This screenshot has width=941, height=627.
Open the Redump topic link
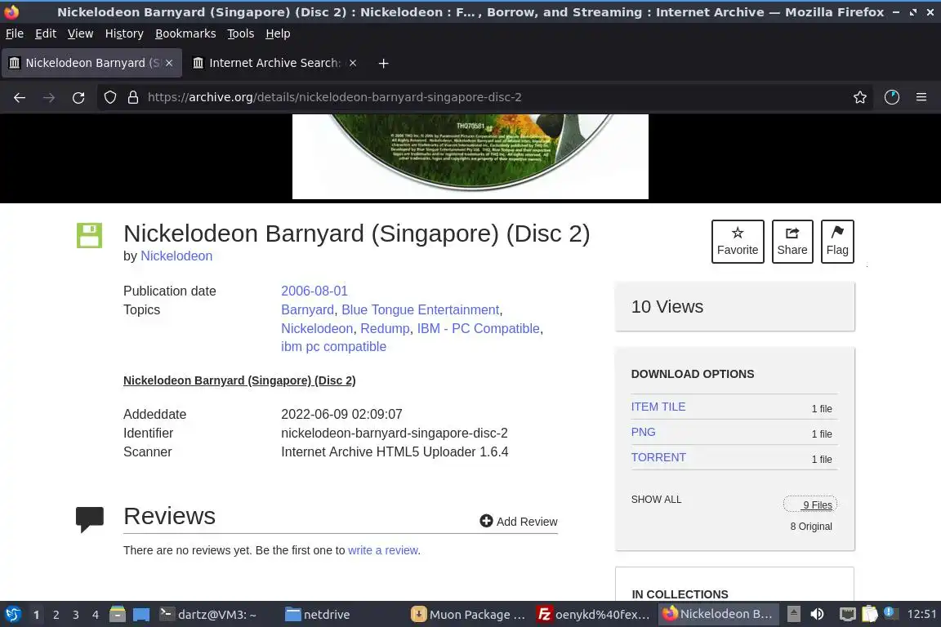[385, 329]
